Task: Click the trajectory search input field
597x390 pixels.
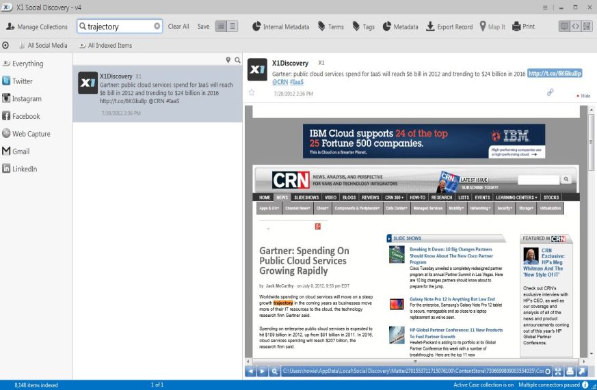Action: pyautogui.click(x=120, y=26)
